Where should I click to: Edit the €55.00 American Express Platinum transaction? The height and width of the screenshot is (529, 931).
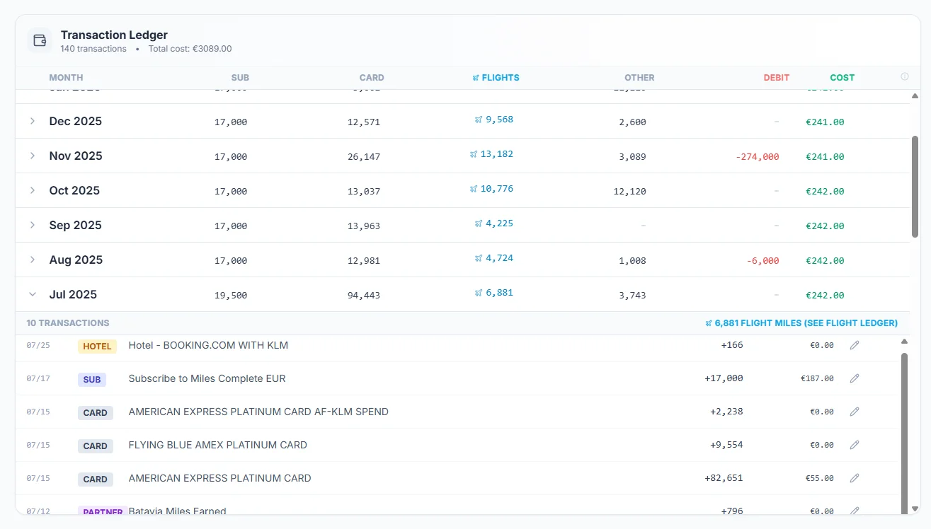pyautogui.click(x=855, y=478)
